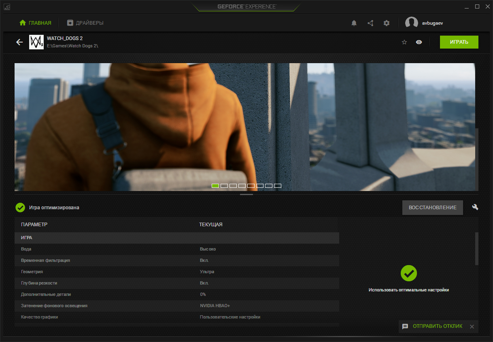Select the Дополнительные детали row
The height and width of the screenshot is (342, 493).
tap(177, 294)
